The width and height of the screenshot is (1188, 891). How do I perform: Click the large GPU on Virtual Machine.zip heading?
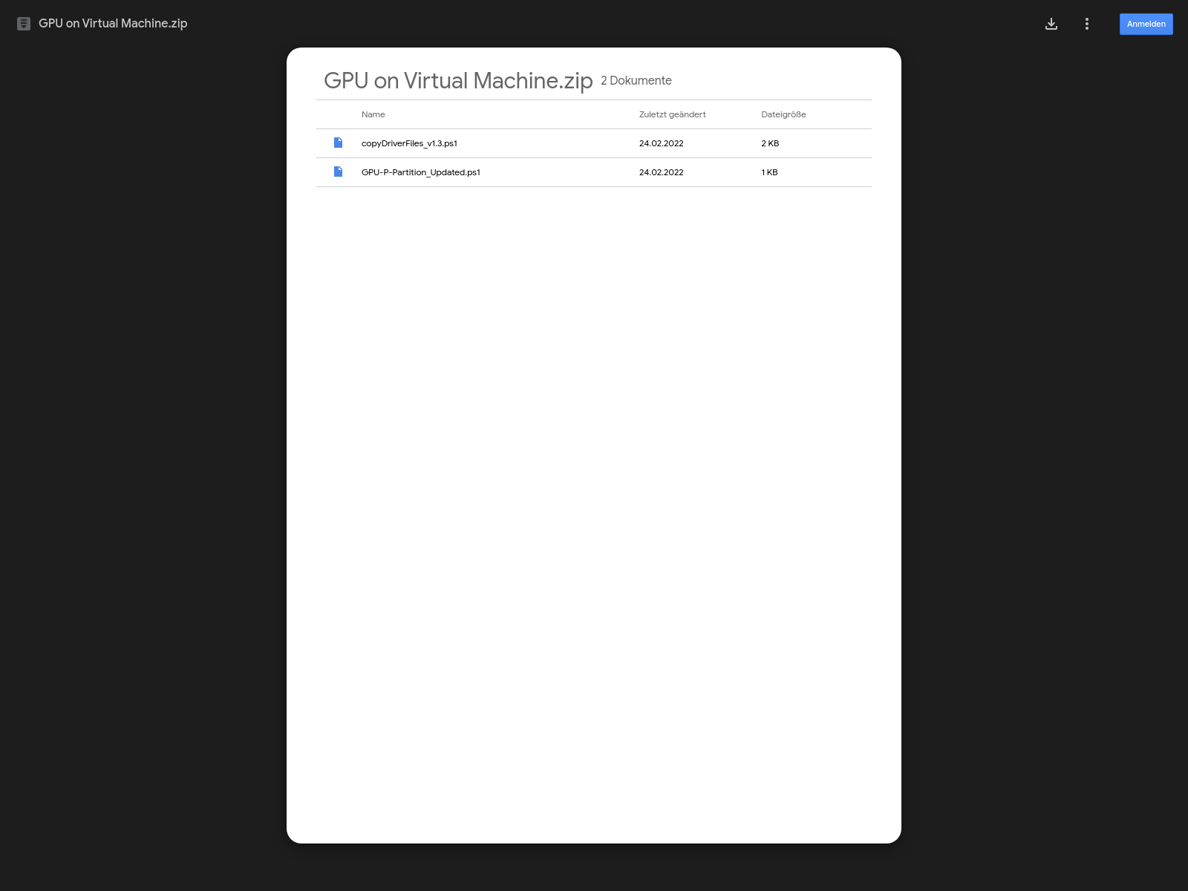point(458,80)
